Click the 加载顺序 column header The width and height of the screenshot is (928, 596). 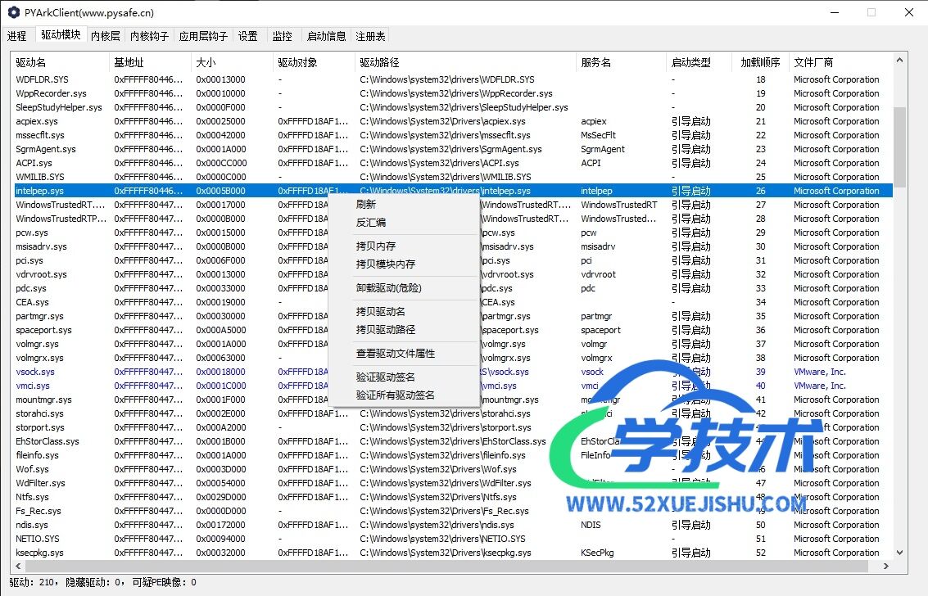tap(759, 62)
